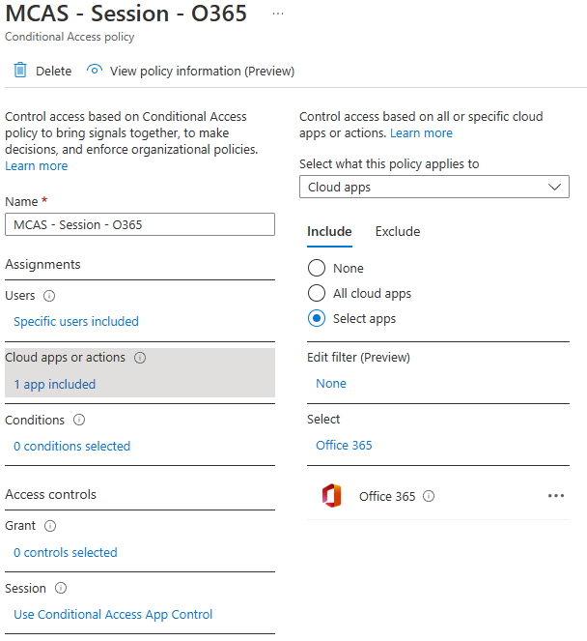This screenshot has height=641, width=587.
Task: Click the info icon next to Cloud apps or actions
Action: click(140, 358)
